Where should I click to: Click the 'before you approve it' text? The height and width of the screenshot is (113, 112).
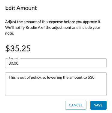[x=82, y=22]
